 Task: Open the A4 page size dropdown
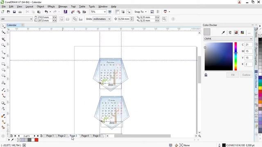point(31,19)
